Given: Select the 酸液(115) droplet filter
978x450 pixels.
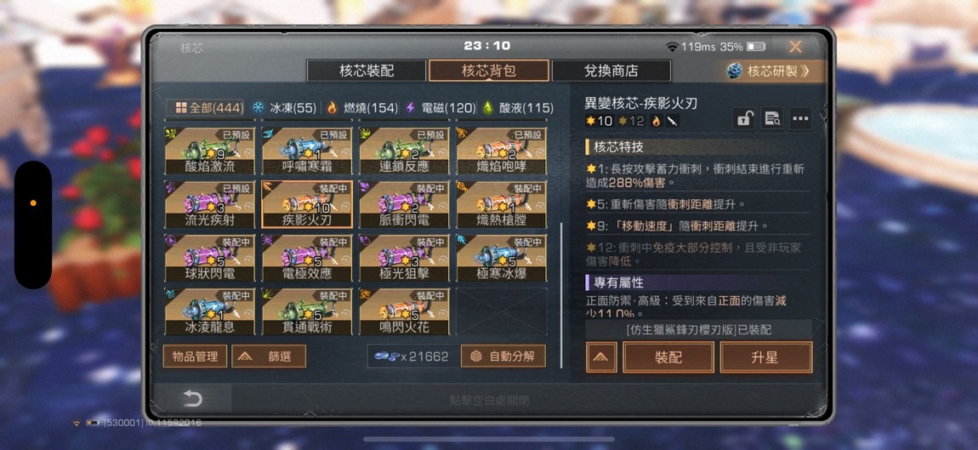Looking at the screenshot, I should coord(518,108).
